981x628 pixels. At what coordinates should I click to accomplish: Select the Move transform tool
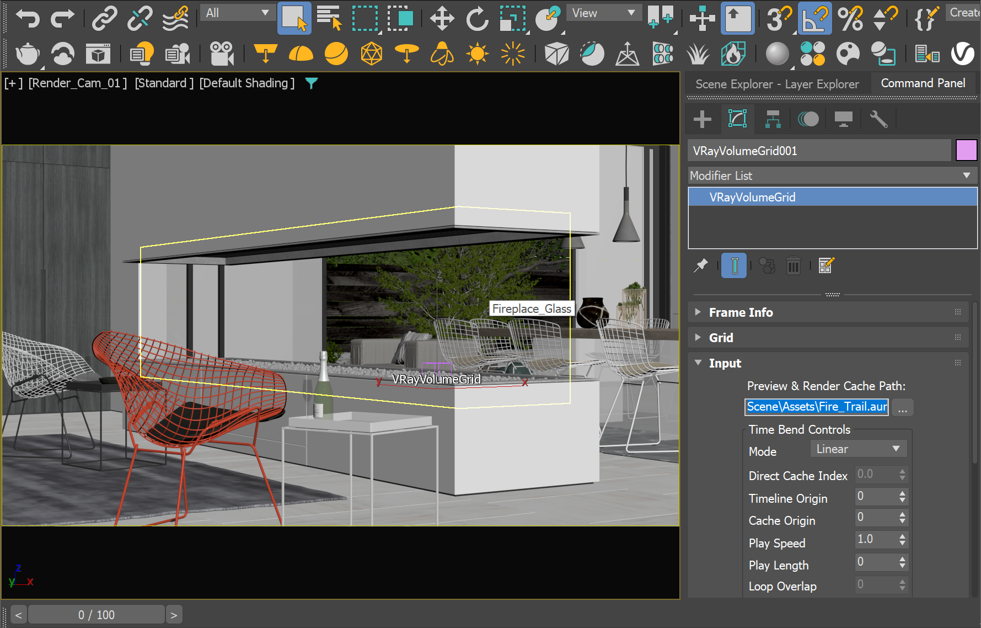click(442, 18)
